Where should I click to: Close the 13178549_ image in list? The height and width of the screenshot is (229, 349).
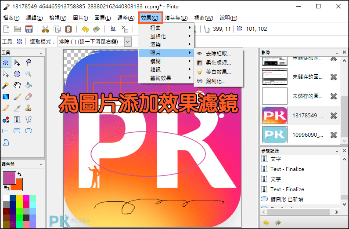[334, 116]
